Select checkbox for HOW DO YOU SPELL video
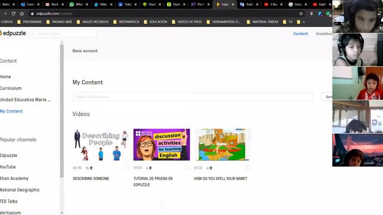The width and height of the screenshot is (383, 215). coord(248,168)
